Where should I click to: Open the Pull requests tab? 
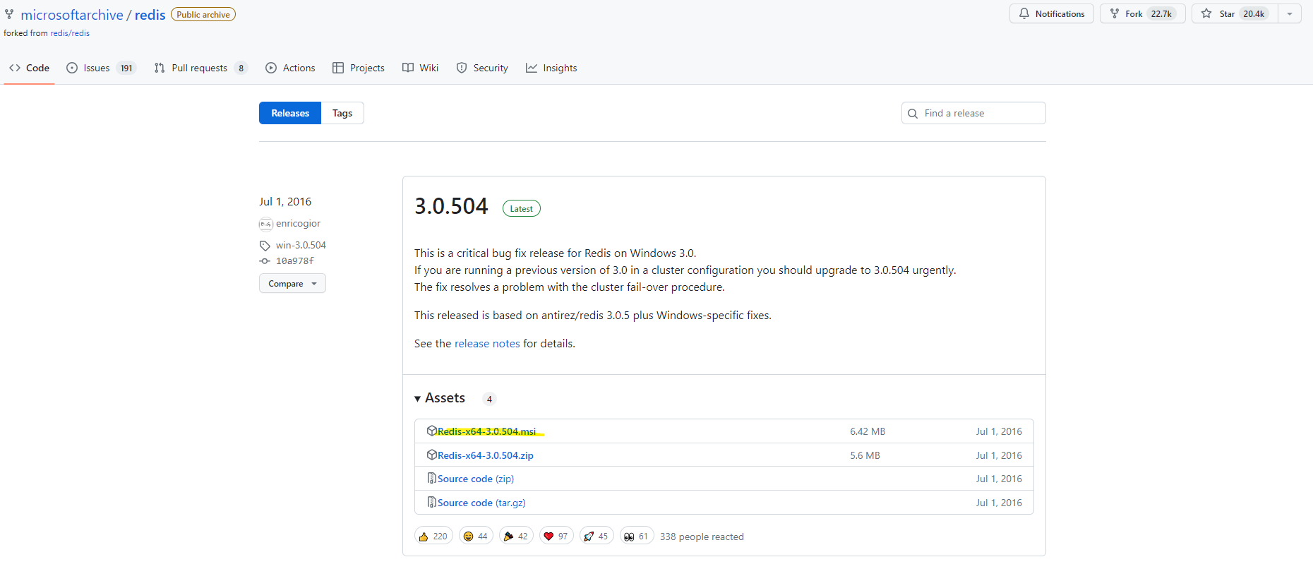(x=200, y=68)
